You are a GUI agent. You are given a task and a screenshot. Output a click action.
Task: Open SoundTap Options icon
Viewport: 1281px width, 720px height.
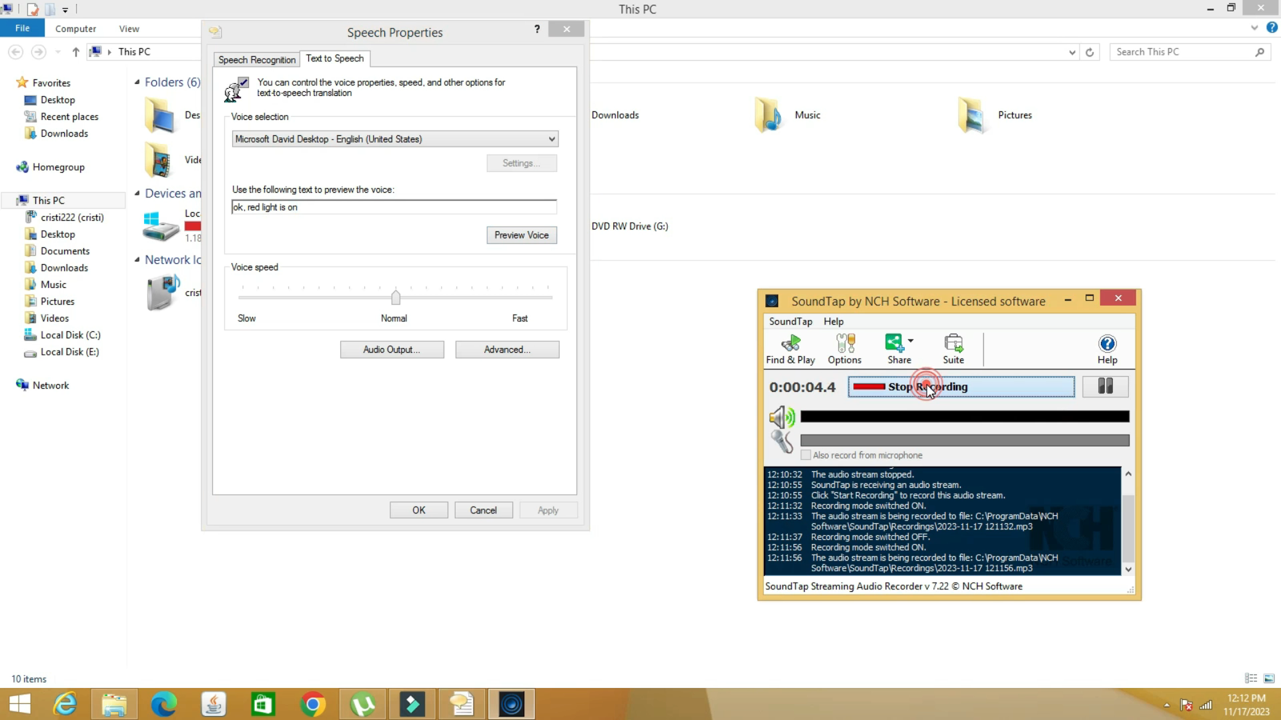point(844,349)
